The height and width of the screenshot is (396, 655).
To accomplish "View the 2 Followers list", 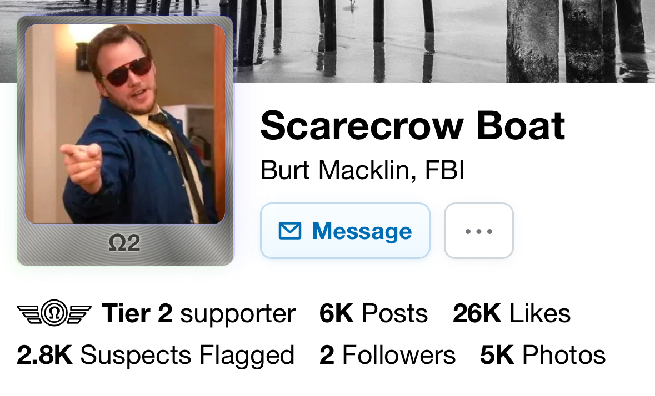I will coord(387,355).
